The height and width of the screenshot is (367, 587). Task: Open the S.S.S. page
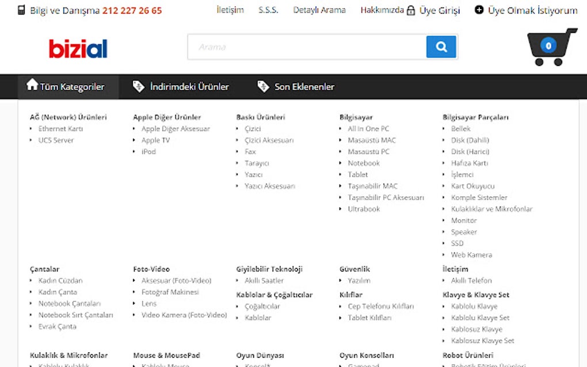coord(268,10)
